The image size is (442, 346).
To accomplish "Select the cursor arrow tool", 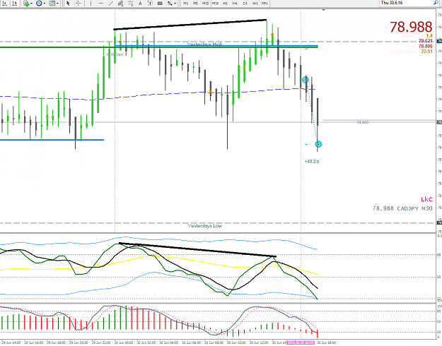I will (68, 3).
